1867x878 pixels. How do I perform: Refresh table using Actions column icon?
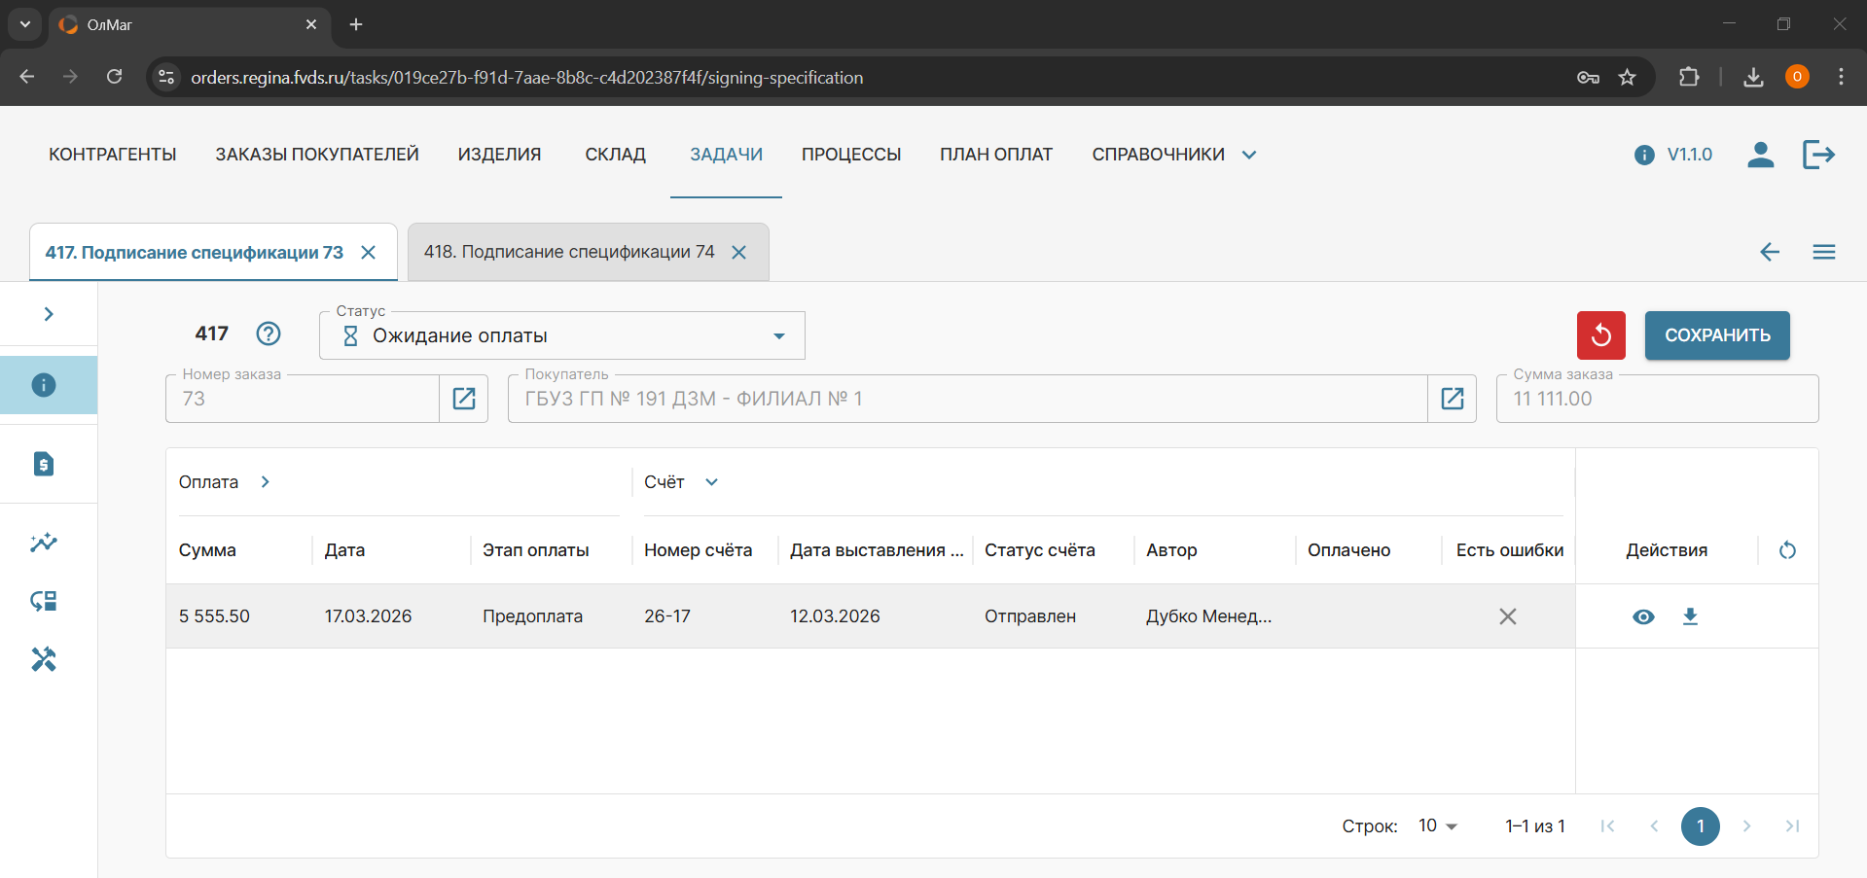(1787, 550)
